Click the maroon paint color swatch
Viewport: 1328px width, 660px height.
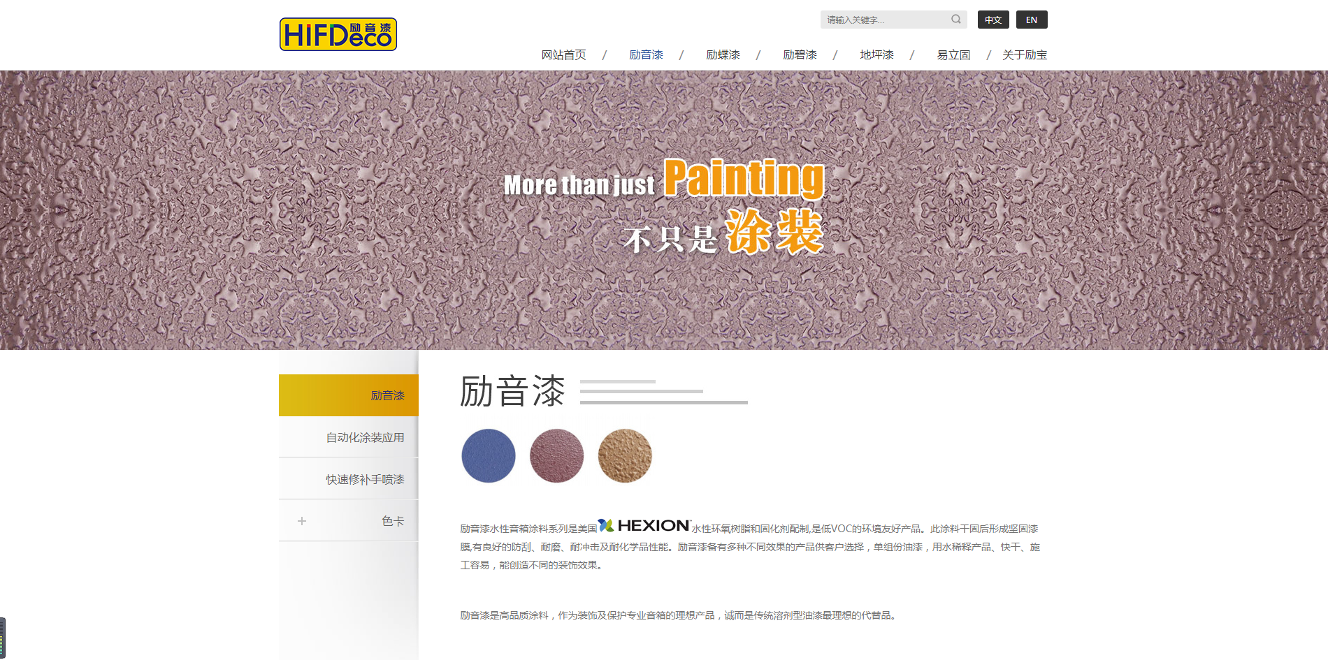(x=556, y=455)
